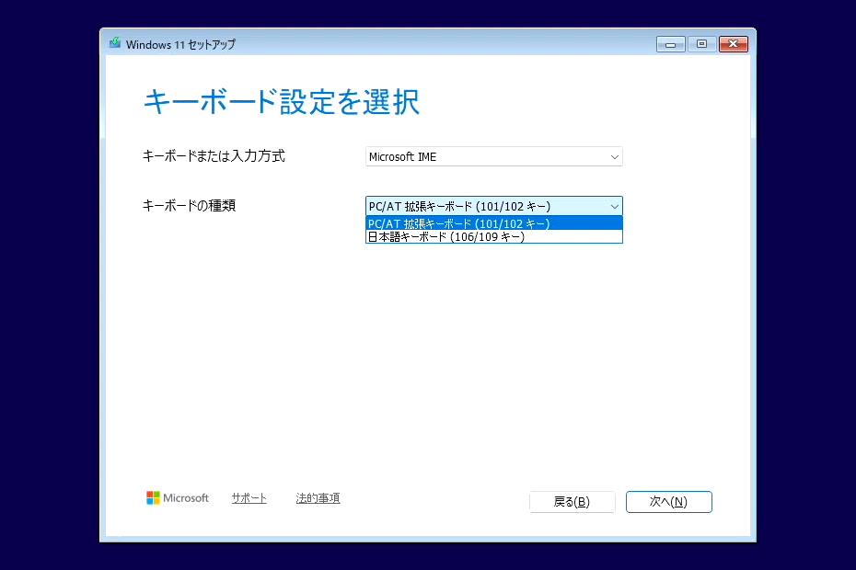Open the サポート link
The height and width of the screenshot is (570, 856).
click(x=248, y=497)
